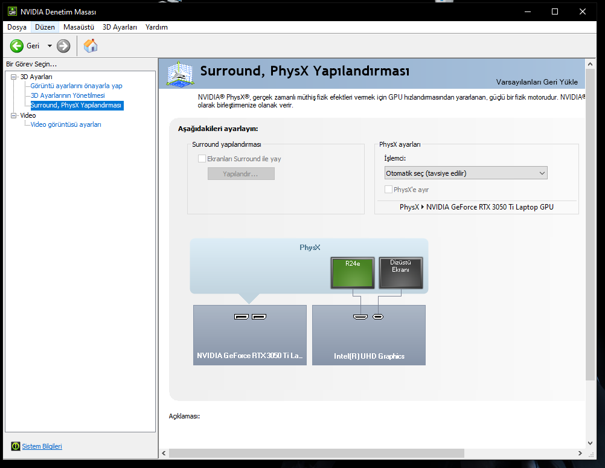Click the vertical scrollbar up arrow

tap(590, 64)
